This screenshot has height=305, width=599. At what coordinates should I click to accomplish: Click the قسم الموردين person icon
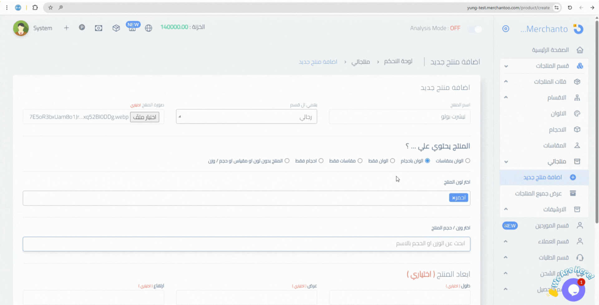click(580, 225)
